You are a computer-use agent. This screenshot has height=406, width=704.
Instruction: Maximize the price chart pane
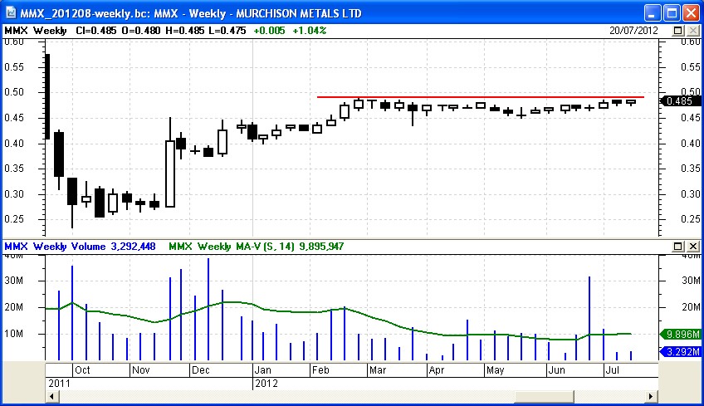point(678,31)
